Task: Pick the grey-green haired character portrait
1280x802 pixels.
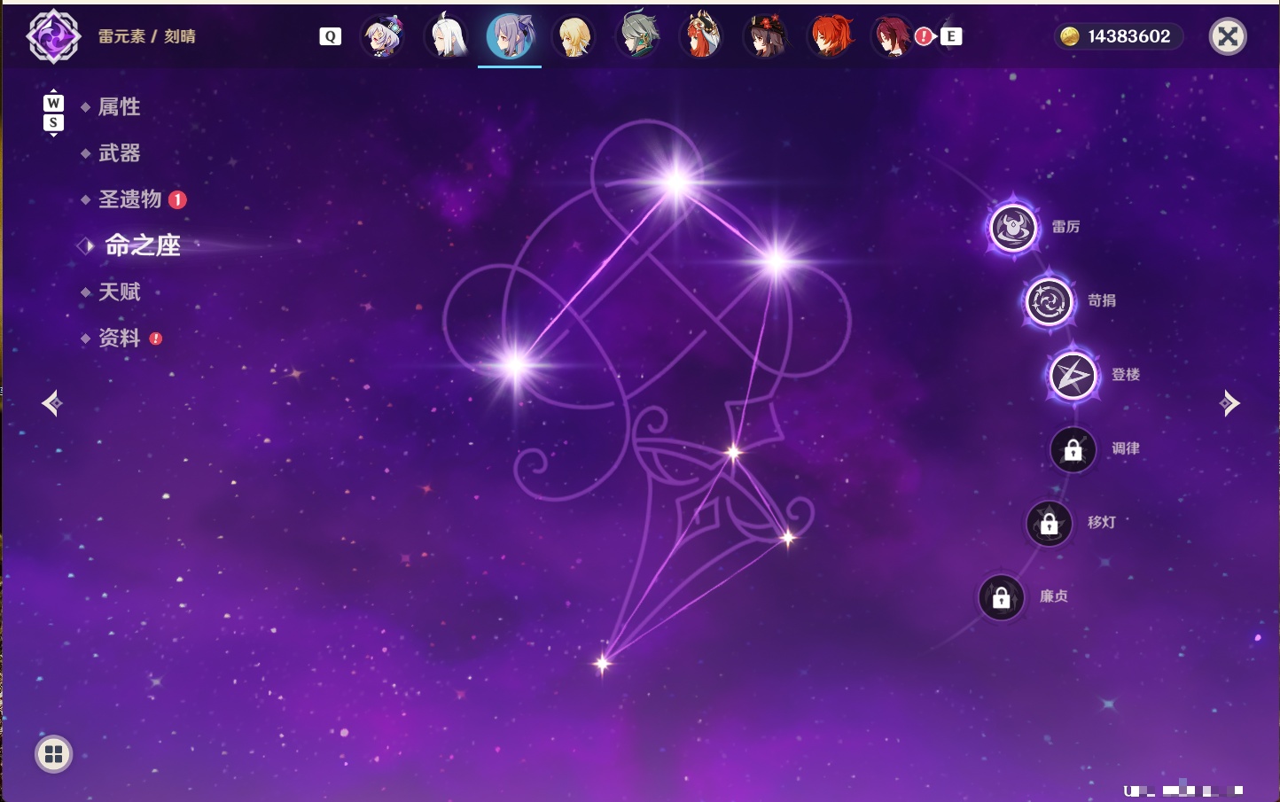Action: coord(637,36)
